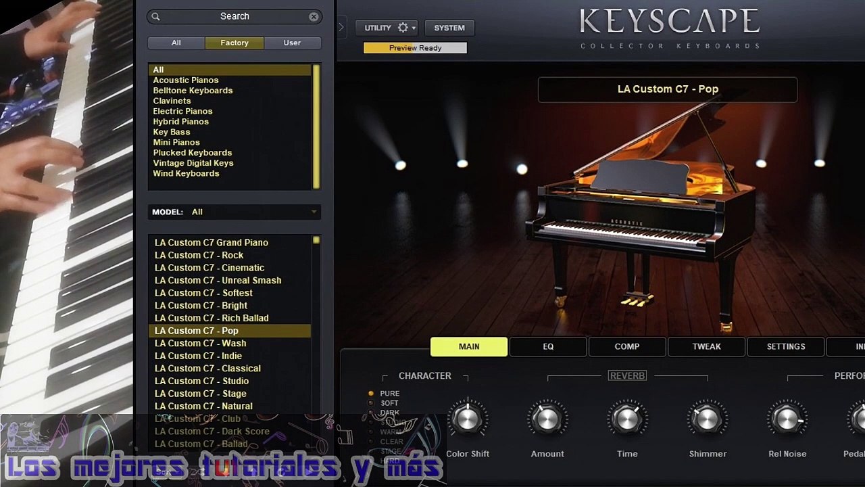Clear the search field with X icon
Screen dimensions: 865x487
tap(314, 16)
